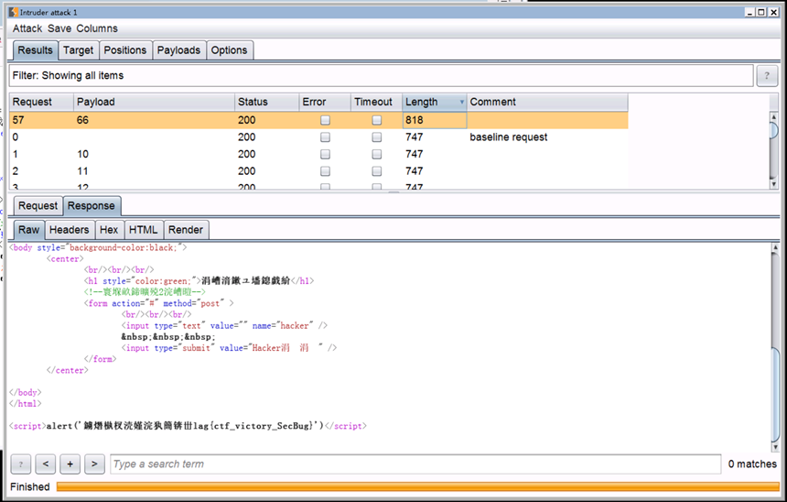Sort by Comment column header

coord(547,102)
